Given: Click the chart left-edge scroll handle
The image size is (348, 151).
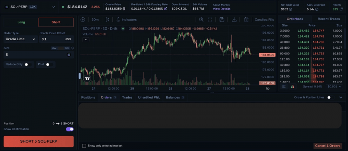Looking at the screenshot, I should (80, 76).
